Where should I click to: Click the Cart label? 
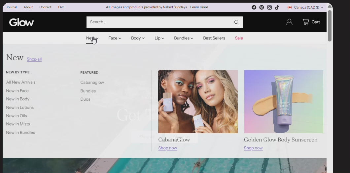(316, 22)
